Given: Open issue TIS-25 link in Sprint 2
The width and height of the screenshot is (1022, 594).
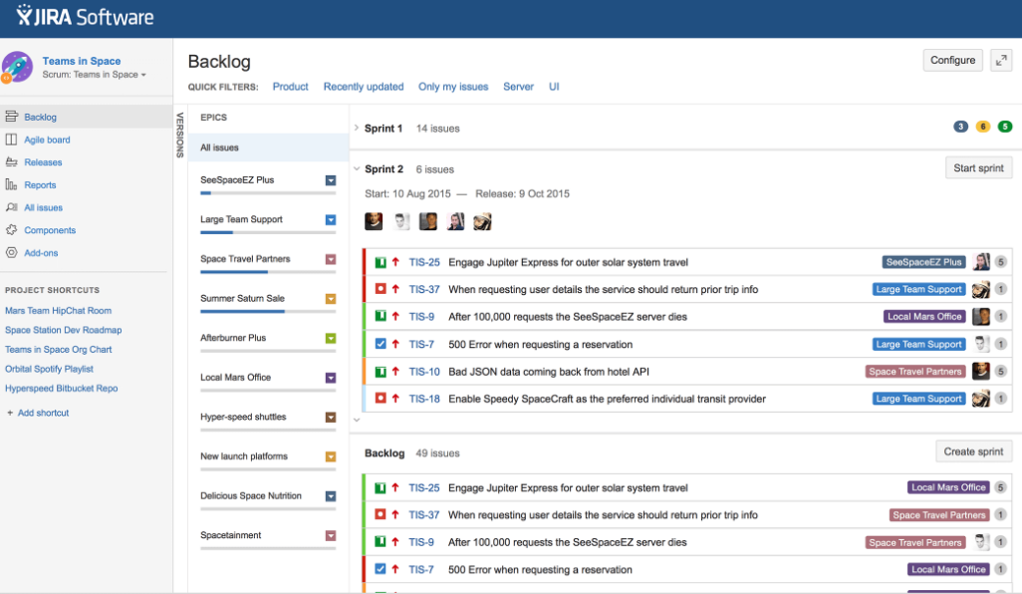Looking at the screenshot, I should (x=424, y=262).
